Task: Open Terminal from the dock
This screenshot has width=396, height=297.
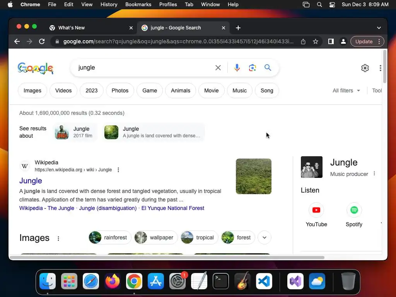Action: pos(221,281)
